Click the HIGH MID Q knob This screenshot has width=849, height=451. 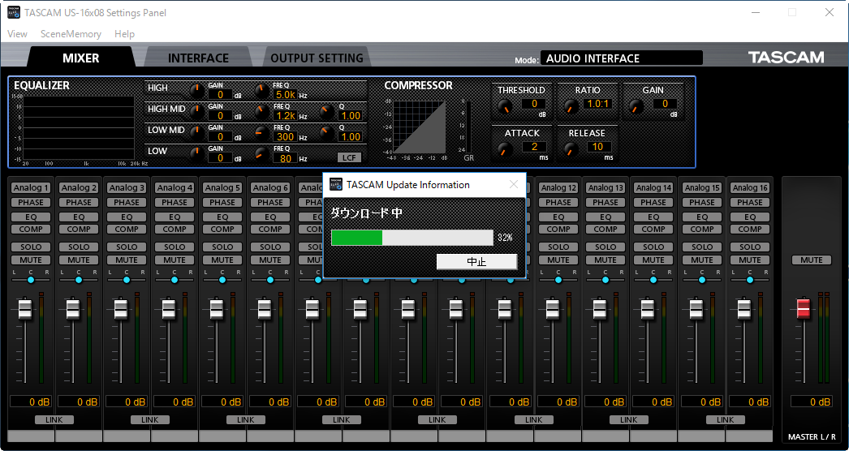pyautogui.click(x=326, y=112)
